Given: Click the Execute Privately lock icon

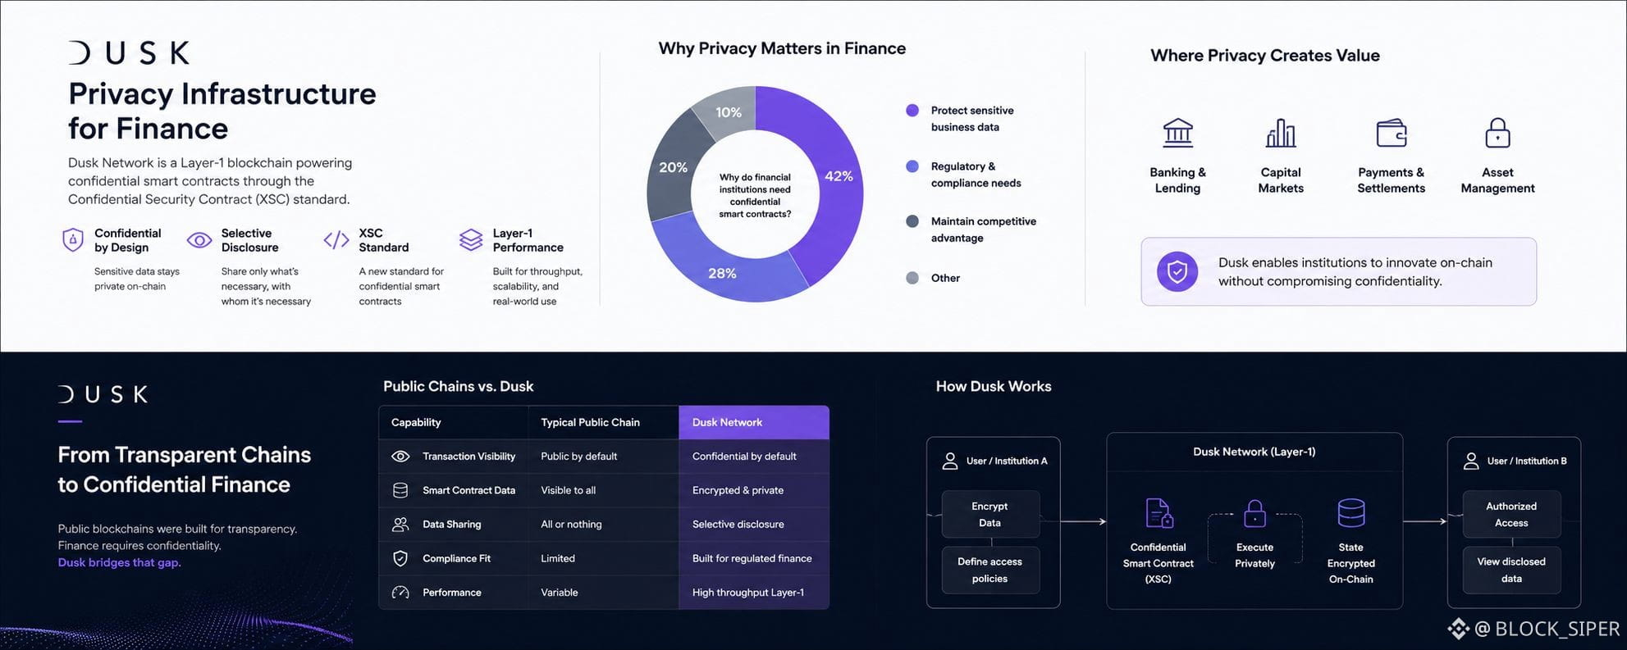Looking at the screenshot, I should pos(1255,514).
